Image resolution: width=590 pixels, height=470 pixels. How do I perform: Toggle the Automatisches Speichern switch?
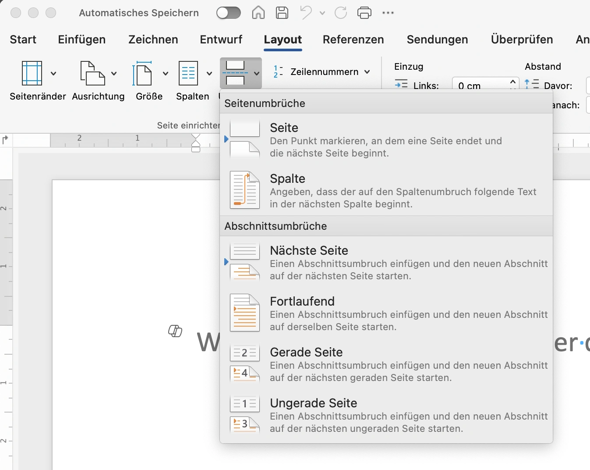228,13
